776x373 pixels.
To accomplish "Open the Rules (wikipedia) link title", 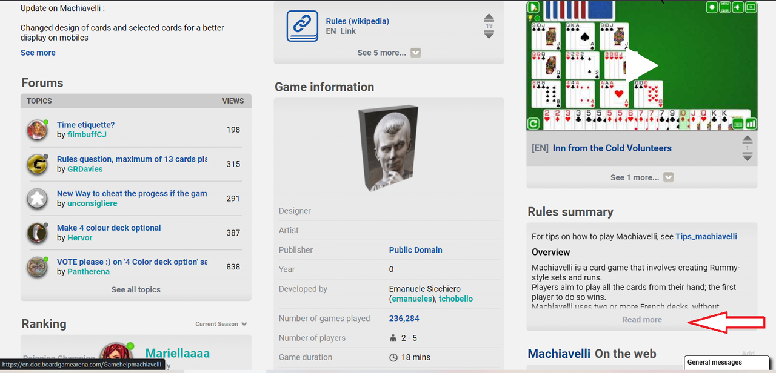I will tap(358, 21).
